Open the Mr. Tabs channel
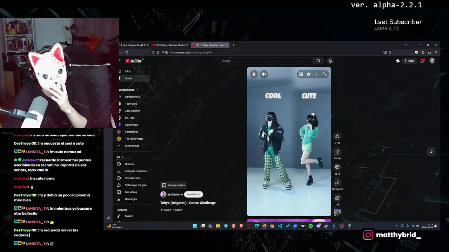This screenshot has width=449, height=252. (130, 118)
